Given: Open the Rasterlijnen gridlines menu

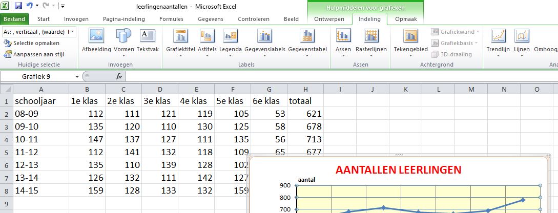Looking at the screenshot, I should point(371,41).
